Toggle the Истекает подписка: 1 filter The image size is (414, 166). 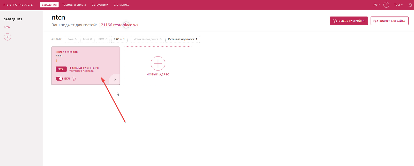tap(182, 39)
